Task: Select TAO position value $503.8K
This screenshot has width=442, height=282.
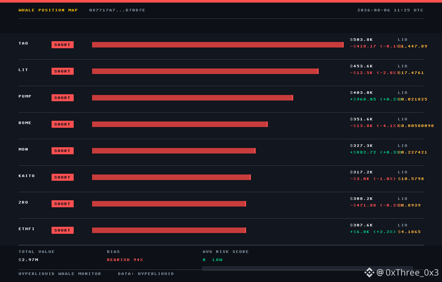Action: pos(361,40)
